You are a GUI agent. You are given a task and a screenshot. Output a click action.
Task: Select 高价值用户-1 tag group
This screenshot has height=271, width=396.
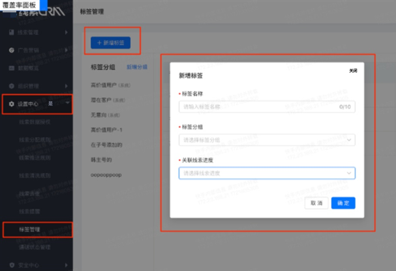pyautogui.click(x=106, y=130)
